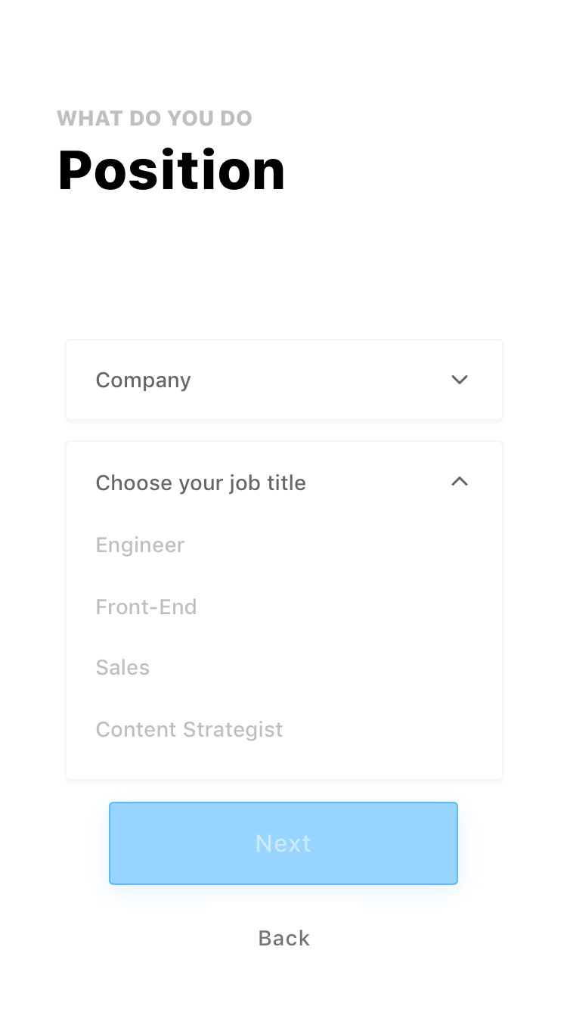Select the Content Strategist option
The image size is (567, 1009).
click(189, 730)
